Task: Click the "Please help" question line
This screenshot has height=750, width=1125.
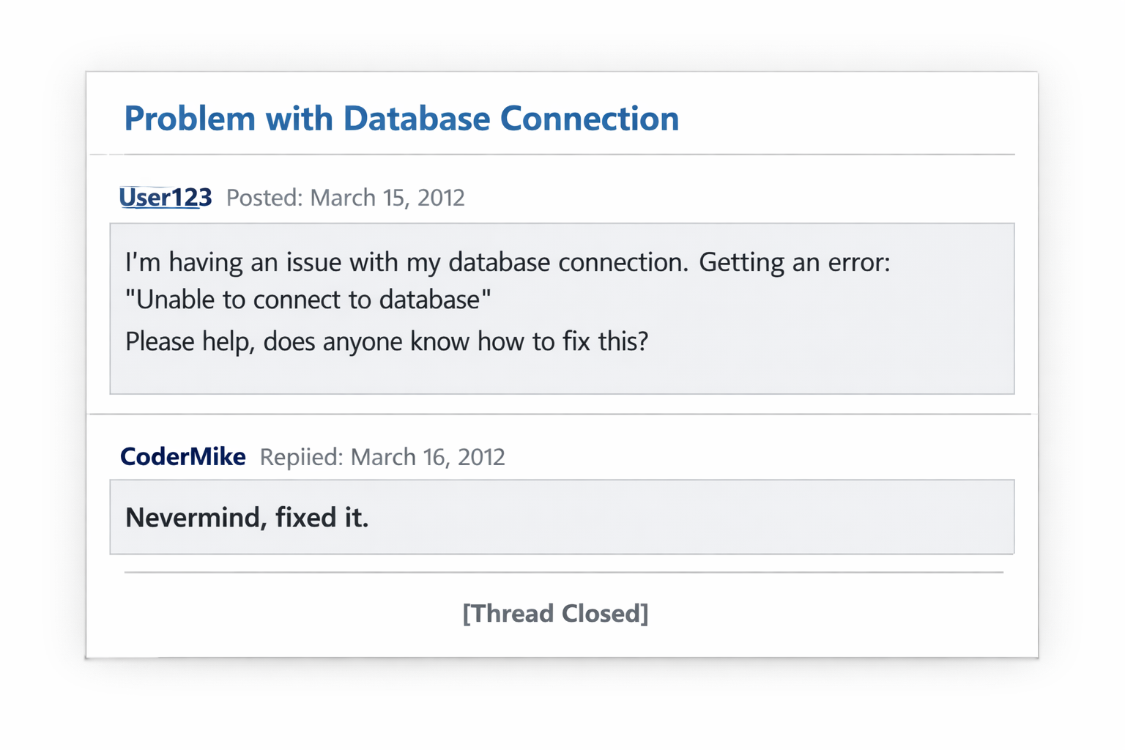Action: pos(386,341)
